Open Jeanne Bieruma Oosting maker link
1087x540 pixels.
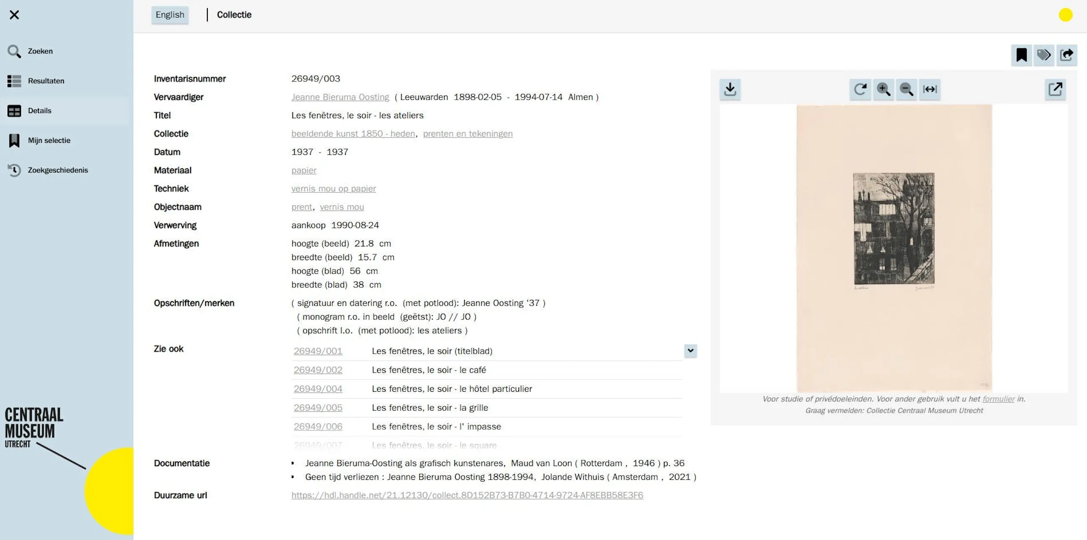click(x=339, y=97)
